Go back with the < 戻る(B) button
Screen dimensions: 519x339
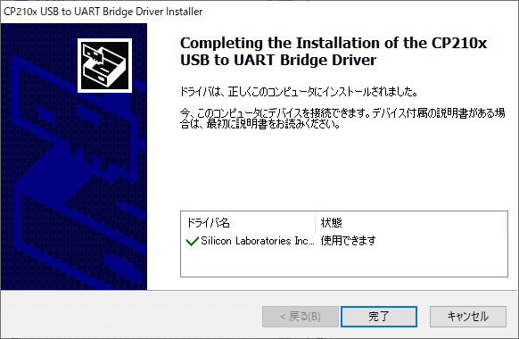coord(301,317)
